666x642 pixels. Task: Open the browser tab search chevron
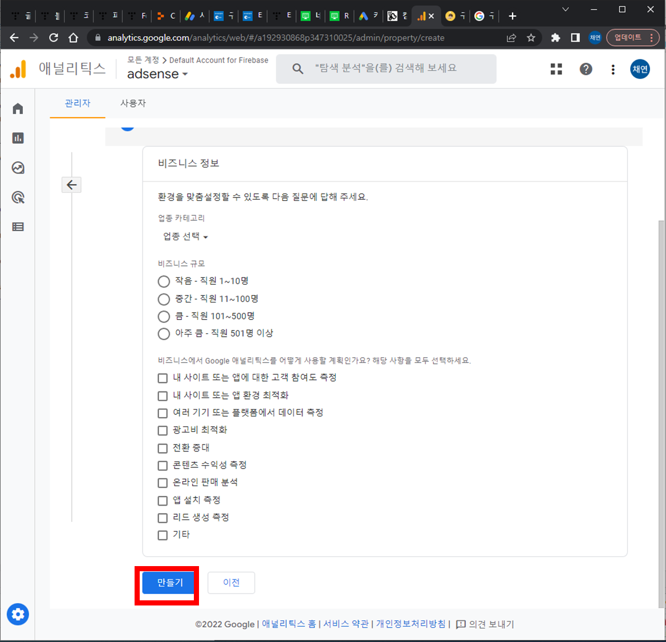[x=565, y=9]
